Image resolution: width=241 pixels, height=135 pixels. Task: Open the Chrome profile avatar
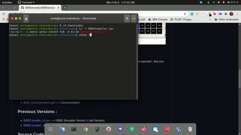[x=232, y=14]
